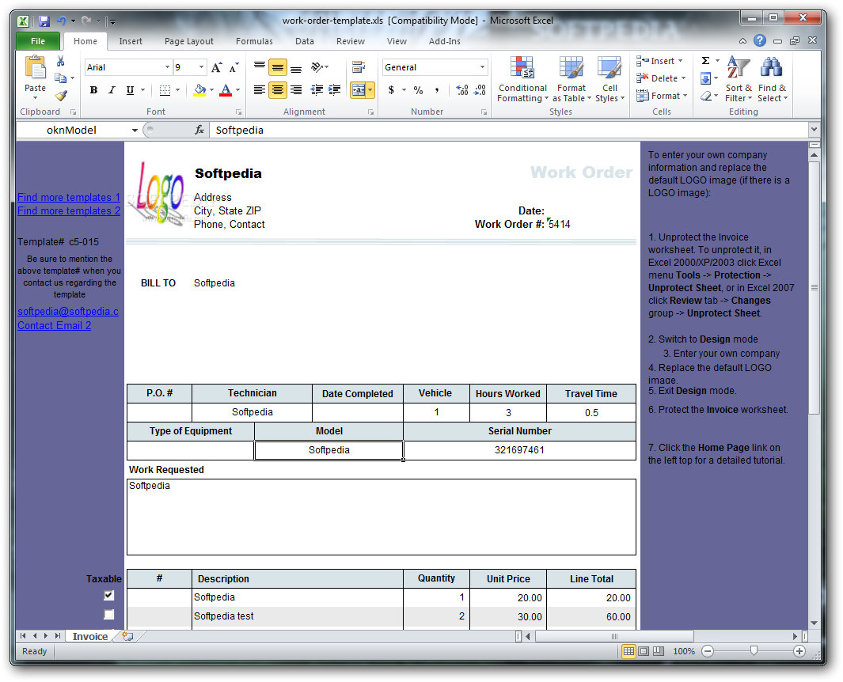Click the yellow Fill Color bucket
Screen dimensions: 843x682
pyautogui.click(x=200, y=89)
